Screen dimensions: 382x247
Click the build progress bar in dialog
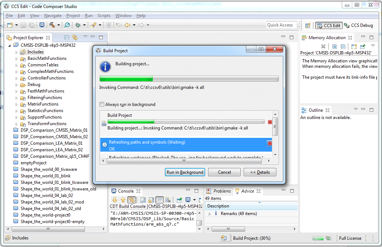coord(189,79)
